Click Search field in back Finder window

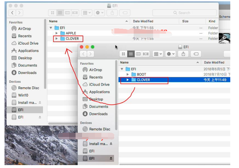coord(184,13)
